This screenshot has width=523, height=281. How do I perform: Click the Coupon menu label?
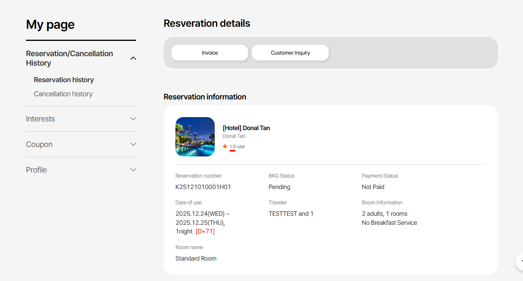(39, 144)
